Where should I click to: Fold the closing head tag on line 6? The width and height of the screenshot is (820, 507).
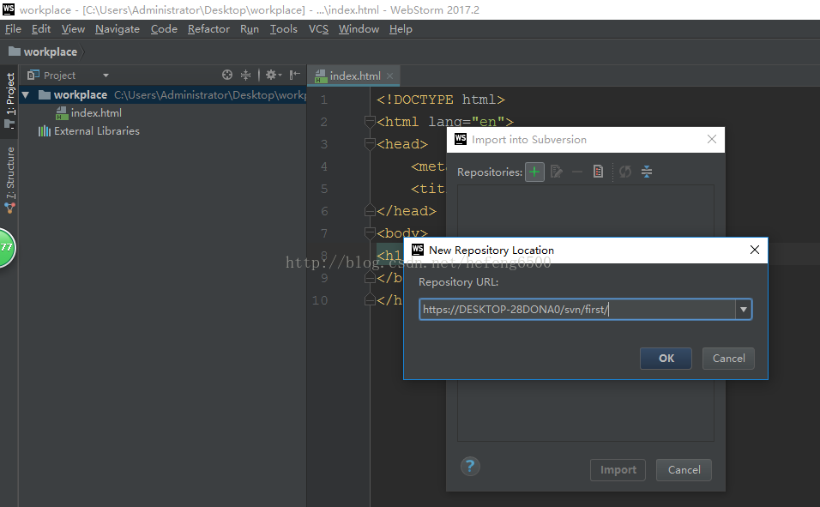(x=370, y=211)
